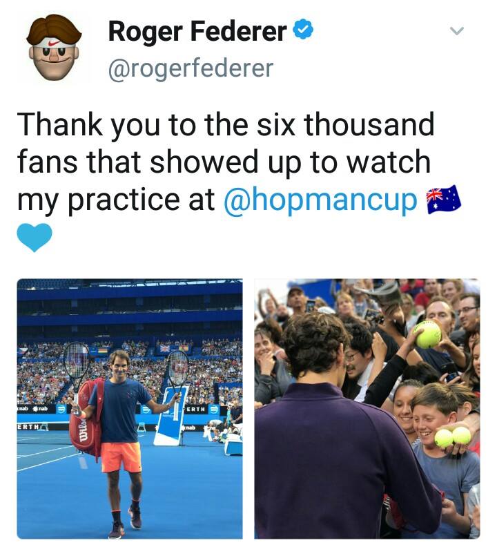Click the tweet text about six thousand fans
The height and width of the screenshot is (556, 497).
click(226, 162)
